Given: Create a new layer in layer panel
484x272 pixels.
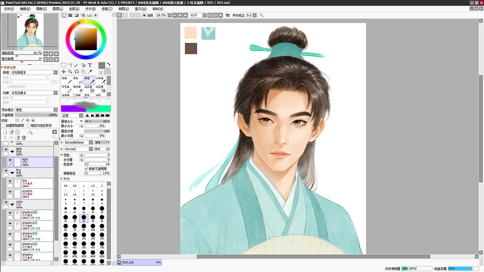Looking at the screenshot, I should [x=5, y=132].
